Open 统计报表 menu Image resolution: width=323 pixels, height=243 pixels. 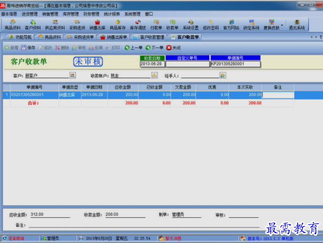click(x=112, y=14)
